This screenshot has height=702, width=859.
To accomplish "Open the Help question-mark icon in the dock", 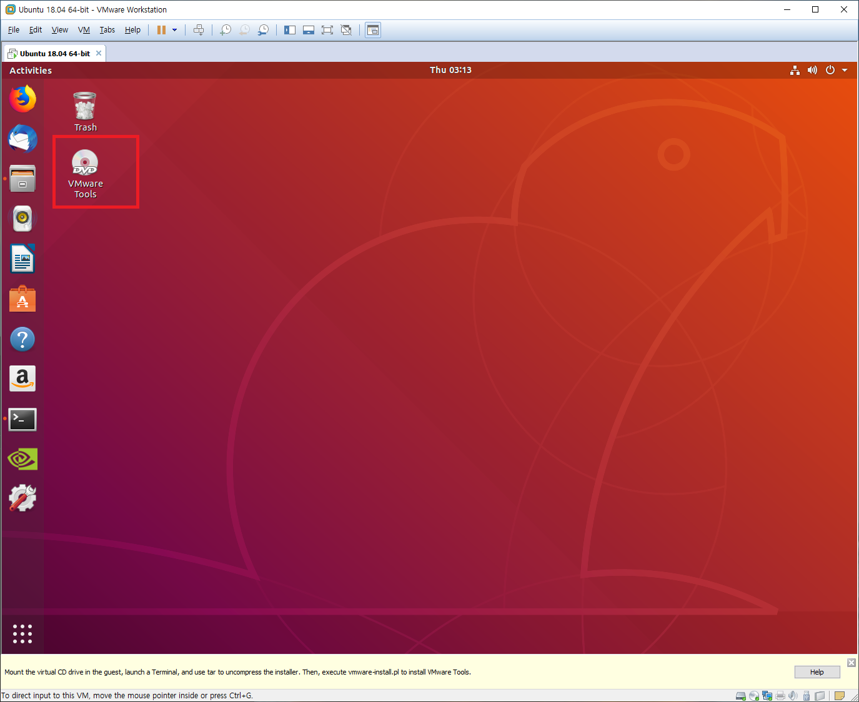I will tap(22, 339).
